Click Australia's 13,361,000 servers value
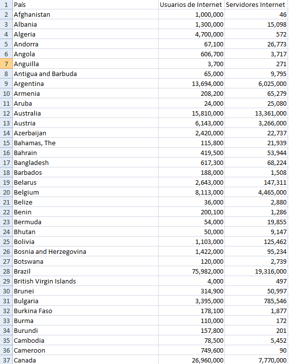Screen dimensions: 289x364 pyautogui.click(x=256, y=113)
